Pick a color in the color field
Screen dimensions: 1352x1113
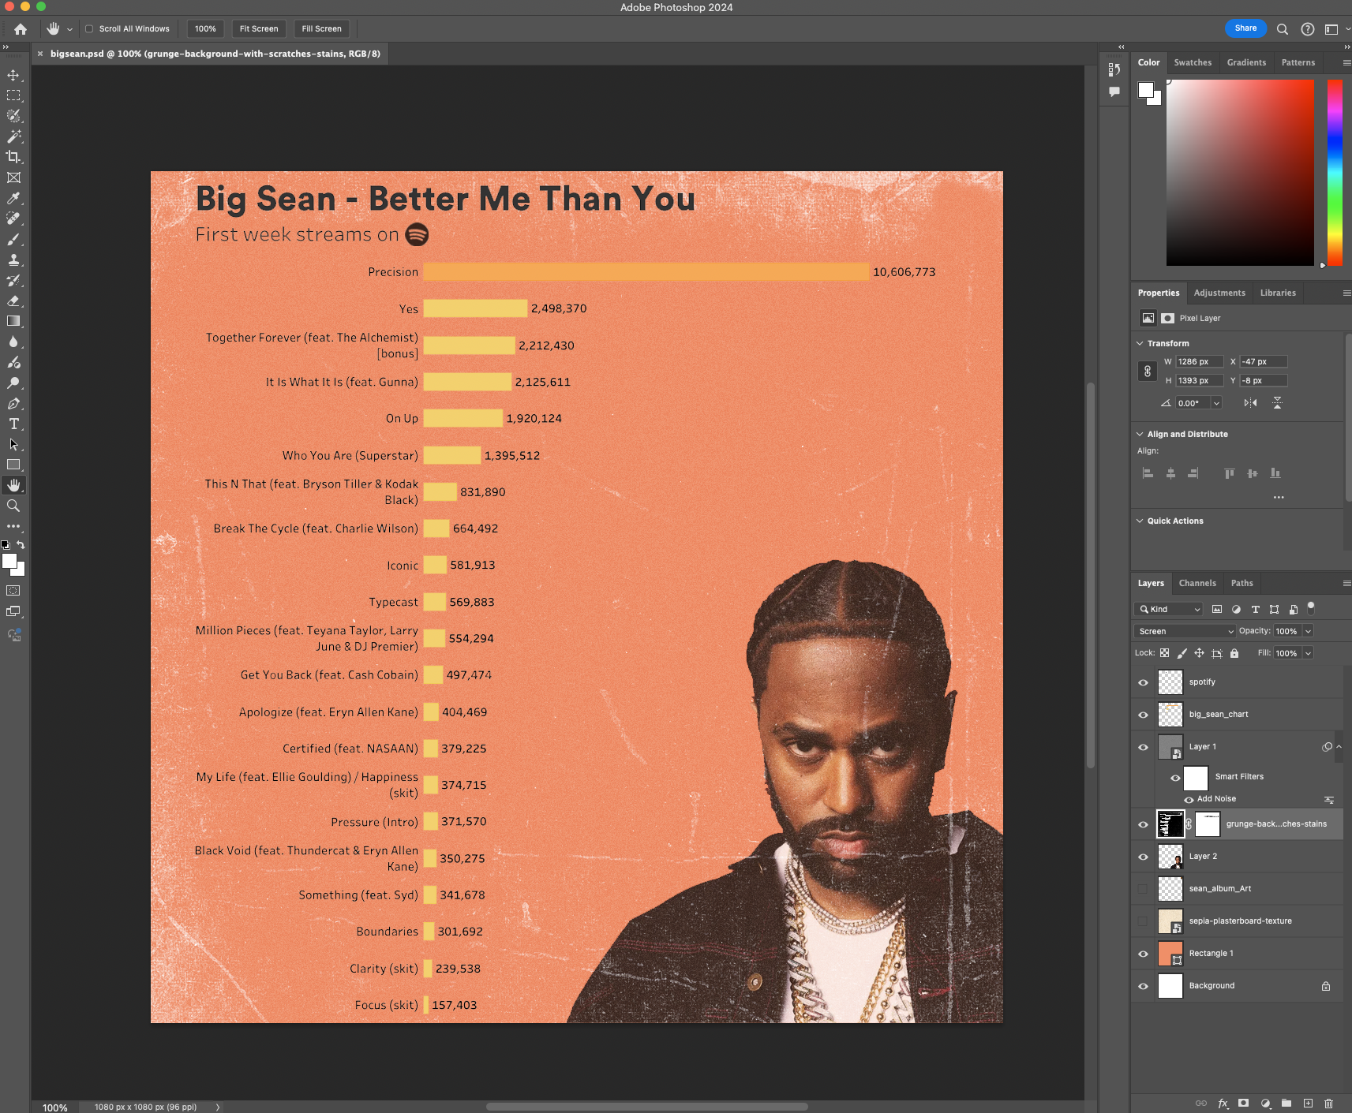pos(1240,173)
